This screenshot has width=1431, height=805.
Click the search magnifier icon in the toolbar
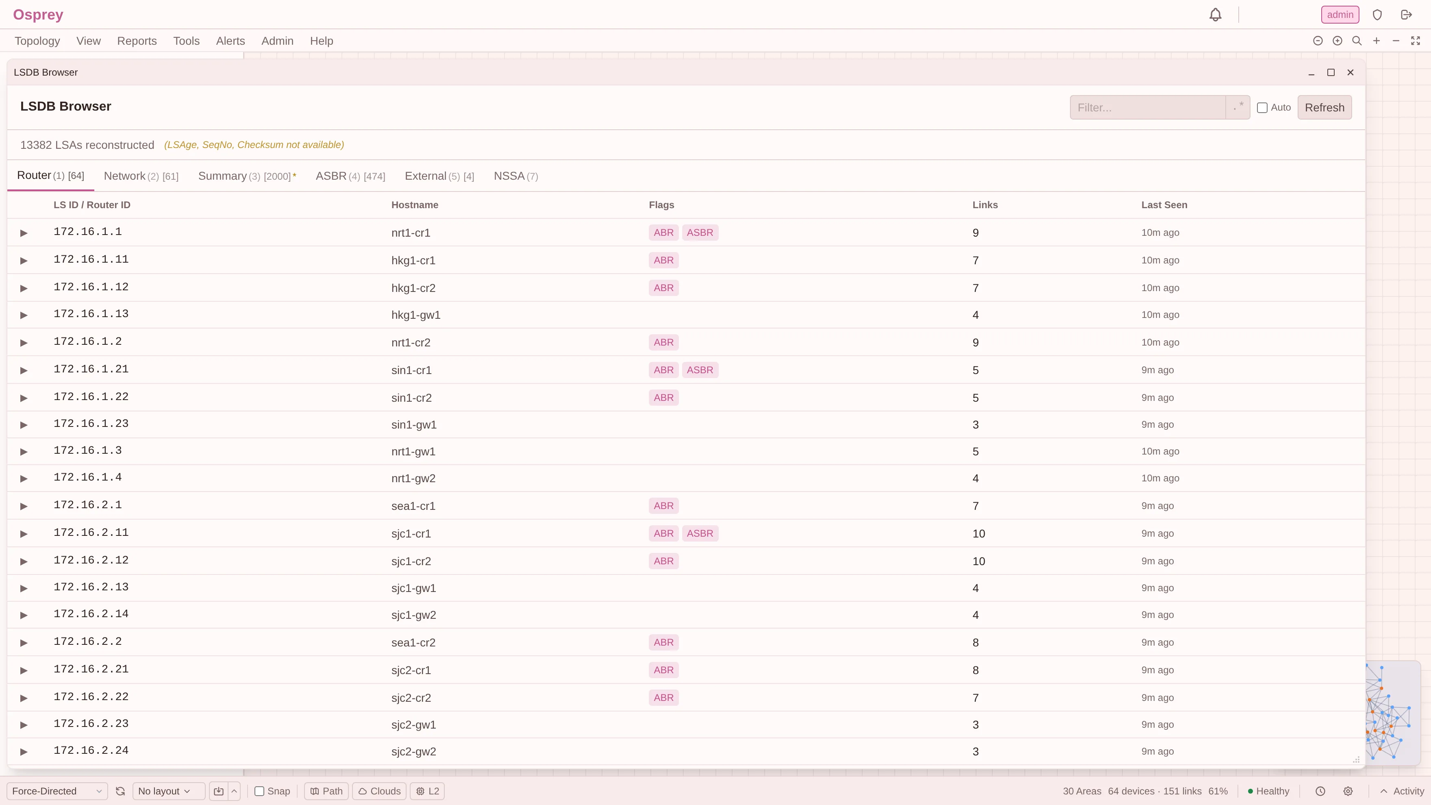tap(1357, 41)
